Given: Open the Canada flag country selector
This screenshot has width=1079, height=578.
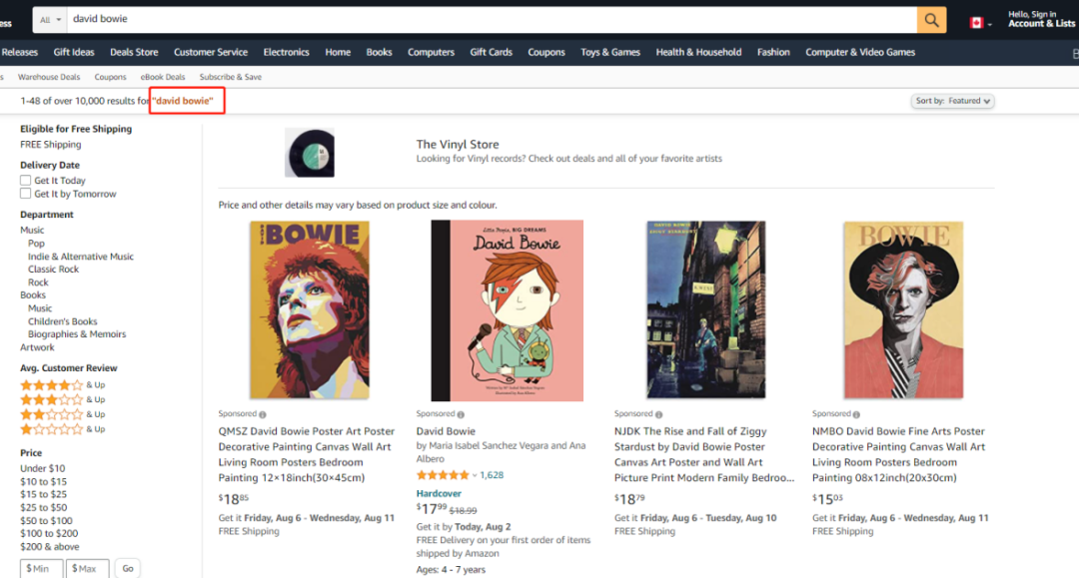Looking at the screenshot, I should [981, 23].
